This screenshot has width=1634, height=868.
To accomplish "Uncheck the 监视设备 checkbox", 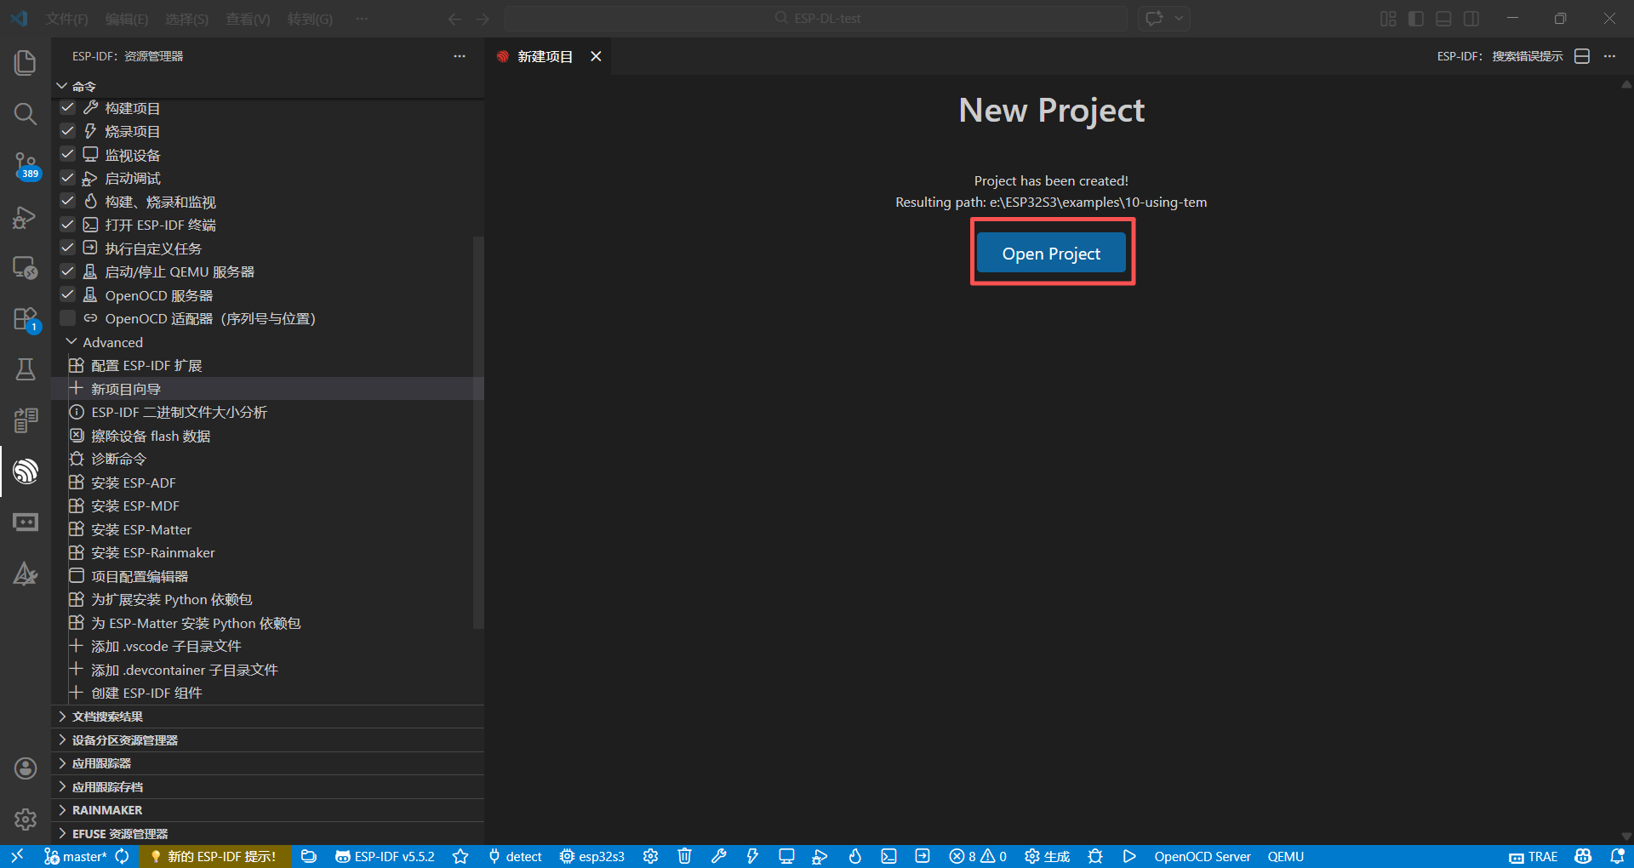I will [68, 155].
